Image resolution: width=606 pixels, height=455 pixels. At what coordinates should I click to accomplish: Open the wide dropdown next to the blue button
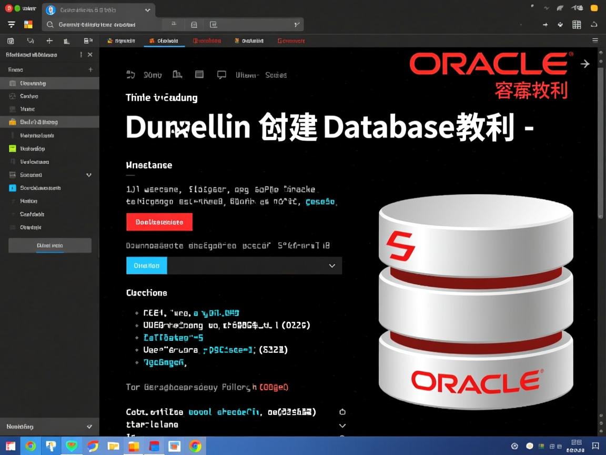pyautogui.click(x=255, y=266)
